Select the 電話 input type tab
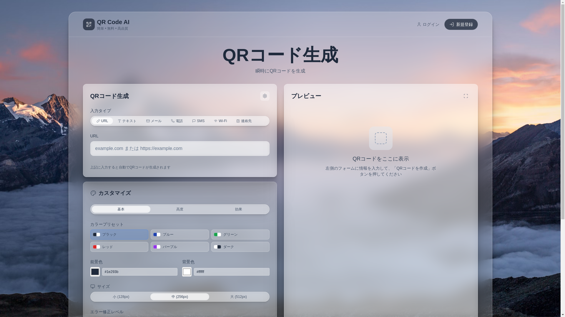 click(177, 121)
